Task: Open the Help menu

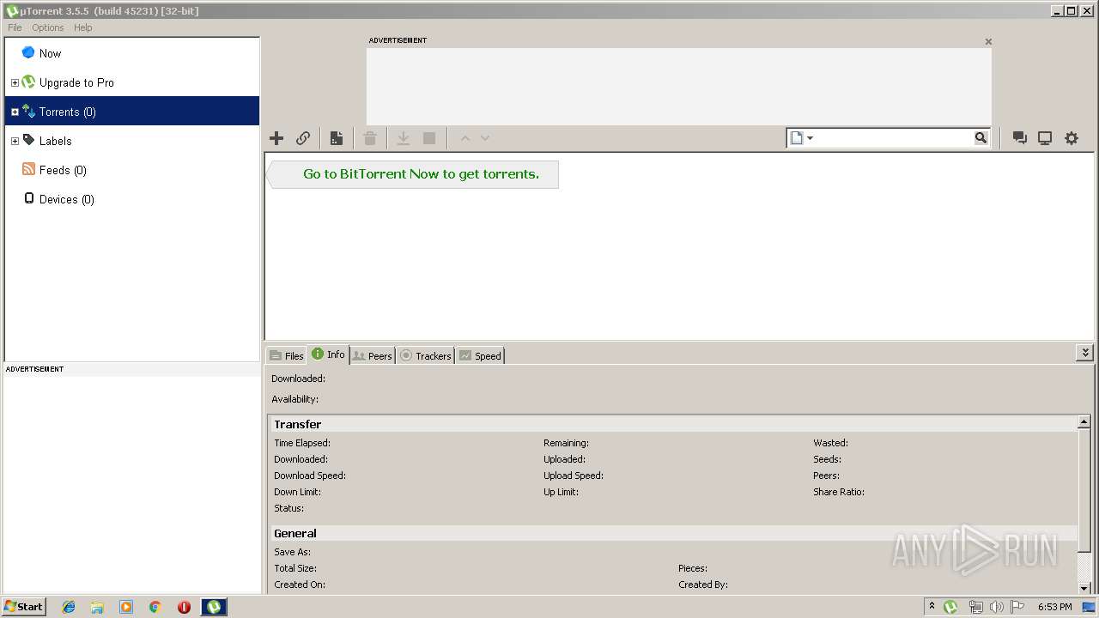Action: (83, 27)
